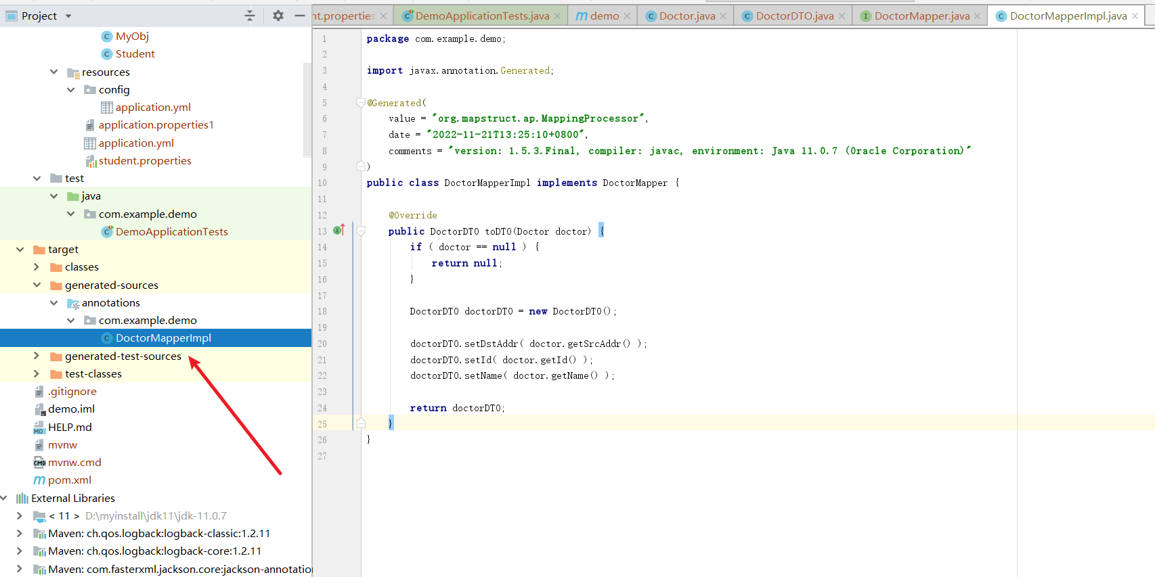The width and height of the screenshot is (1155, 577).
Task: Click the Project panel settings gear icon
Action: pos(278,16)
